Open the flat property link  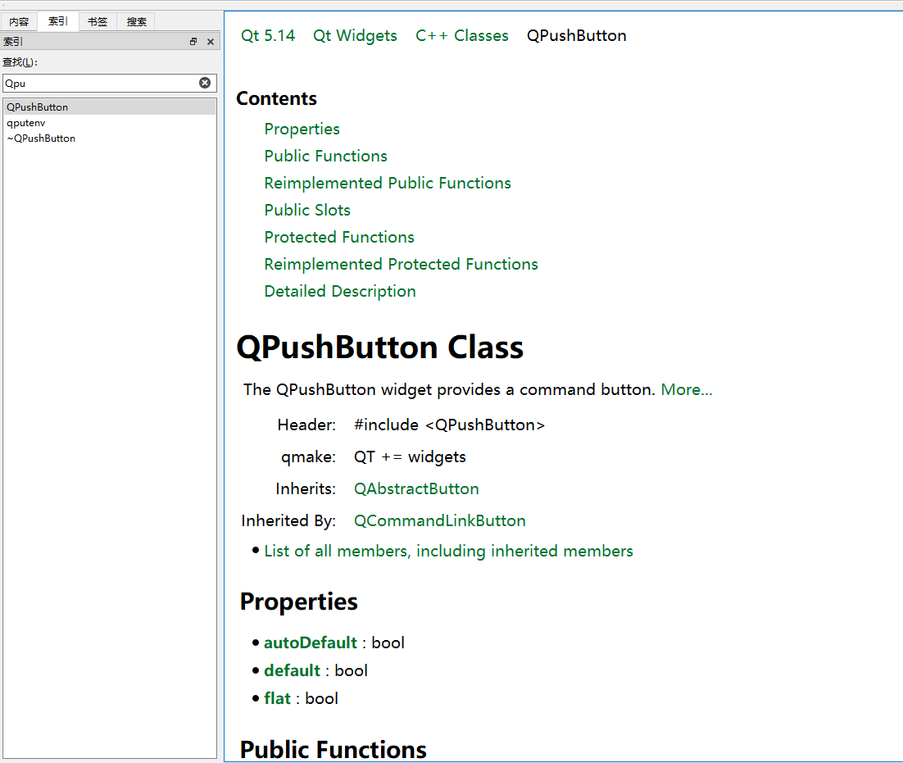click(x=277, y=698)
